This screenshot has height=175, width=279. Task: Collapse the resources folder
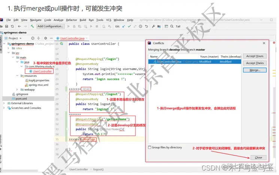pyautogui.click(x=17, y=76)
